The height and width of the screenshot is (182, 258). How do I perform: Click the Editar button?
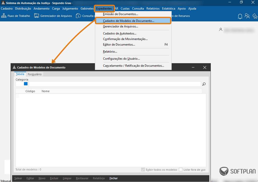[30, 178]
